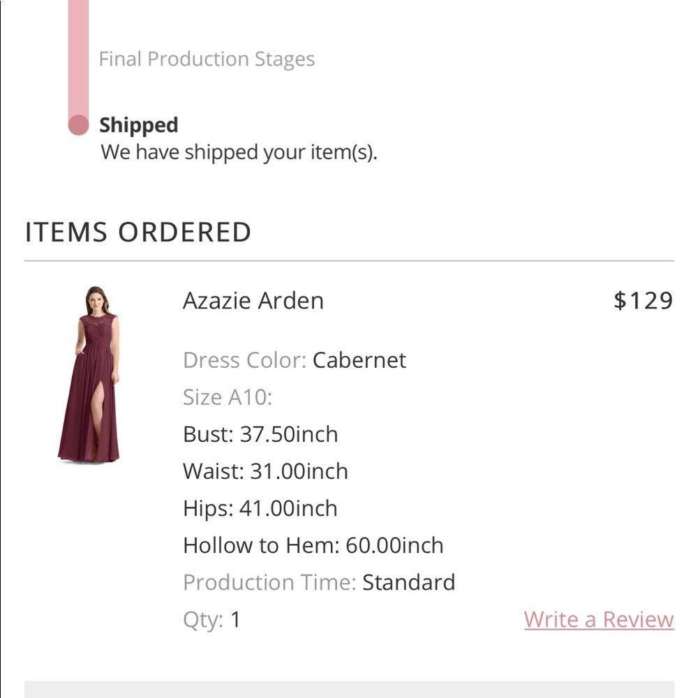Click the Hips 41.00inch measurement
Viewport: 698px width, 698px height.
pos(260,507)
